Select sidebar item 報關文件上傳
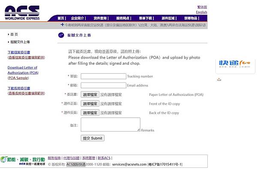 20,42
